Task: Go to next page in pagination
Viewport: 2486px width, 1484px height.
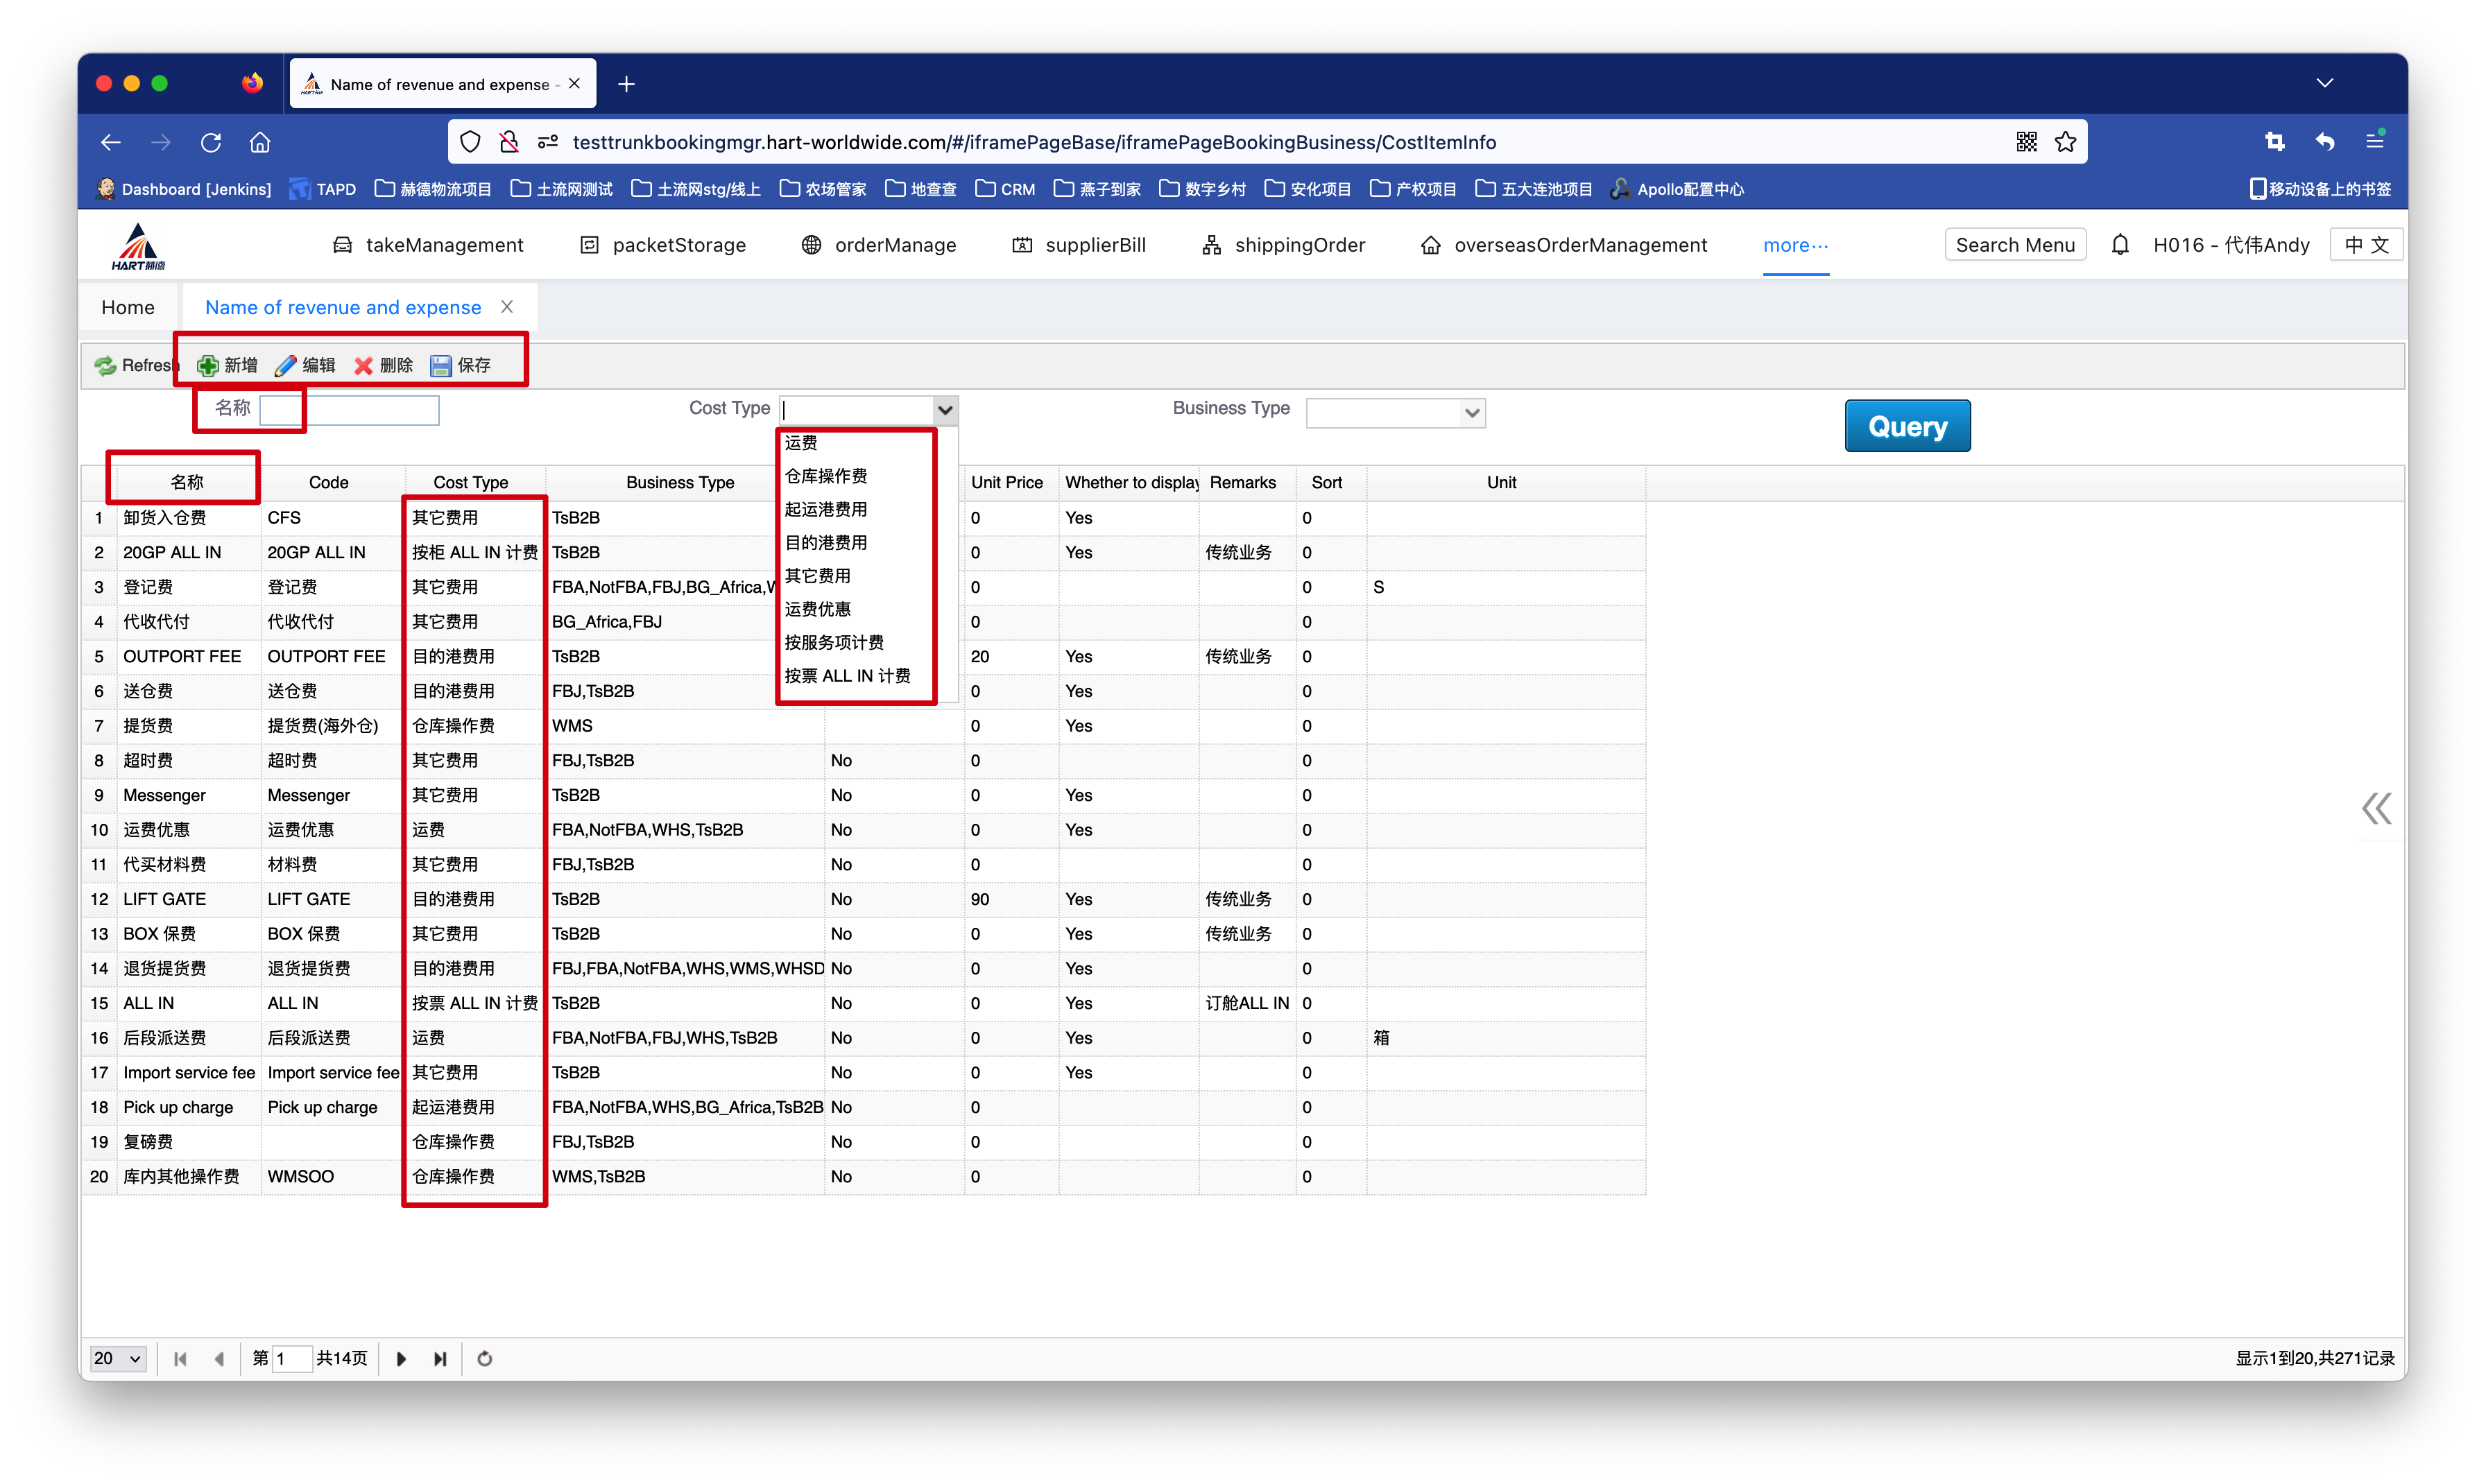Action: coord(401,1359)
